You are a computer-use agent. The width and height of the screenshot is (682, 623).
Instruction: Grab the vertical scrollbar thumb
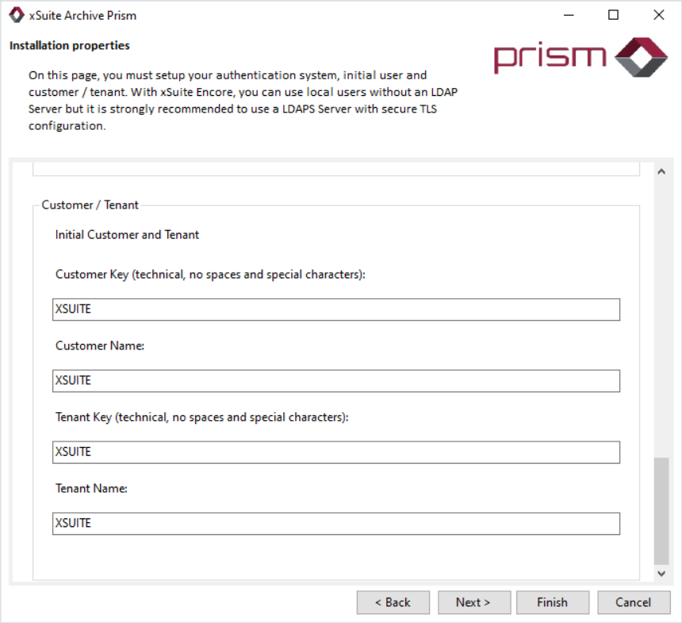661,510
